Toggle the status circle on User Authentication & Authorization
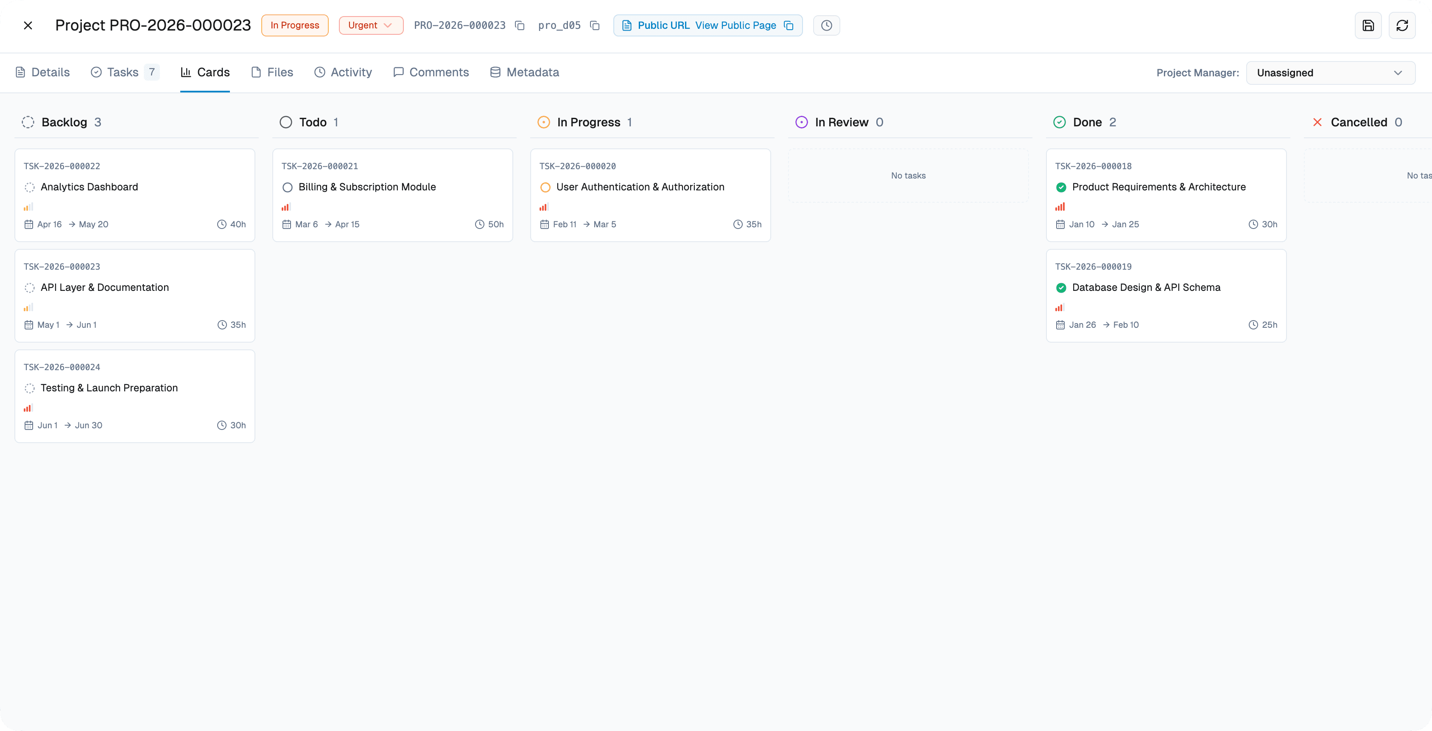 coord(545,187)
